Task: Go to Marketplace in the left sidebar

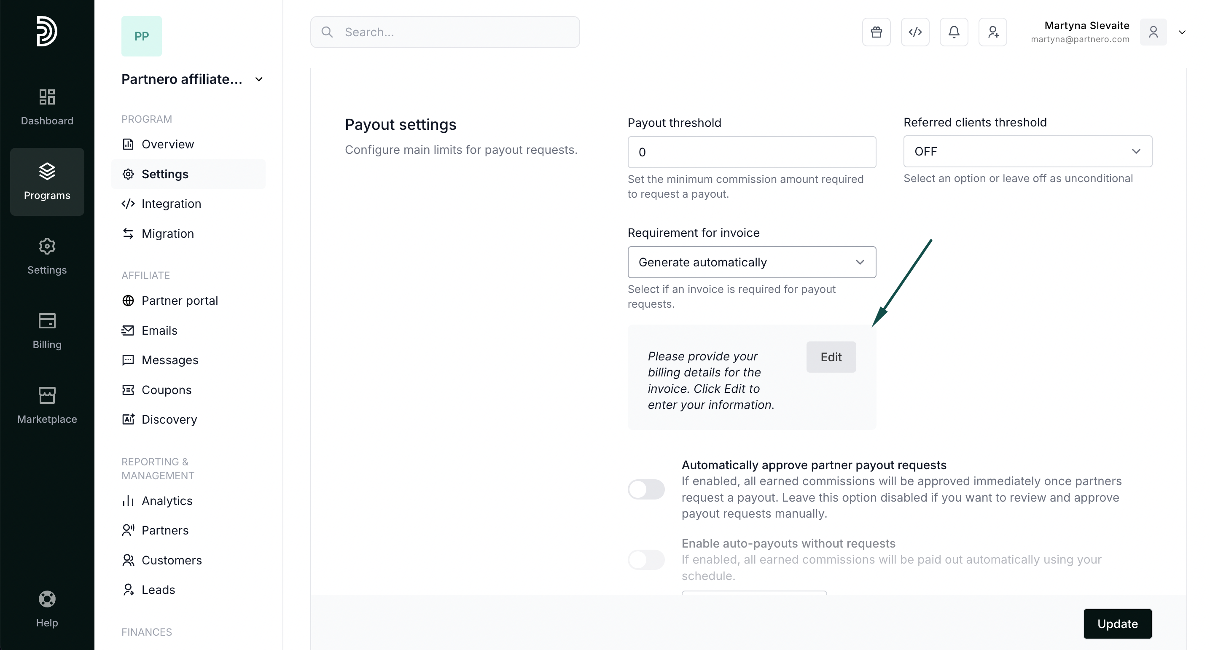Action: coord(47,406)
